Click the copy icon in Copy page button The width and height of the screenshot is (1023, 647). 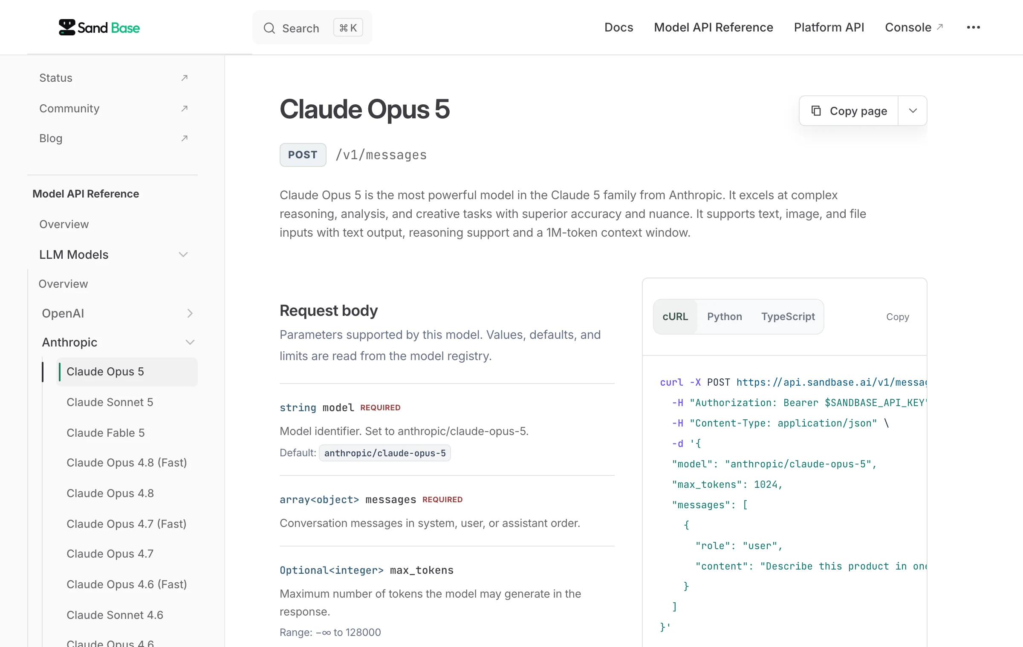click(x=816, y=111)
